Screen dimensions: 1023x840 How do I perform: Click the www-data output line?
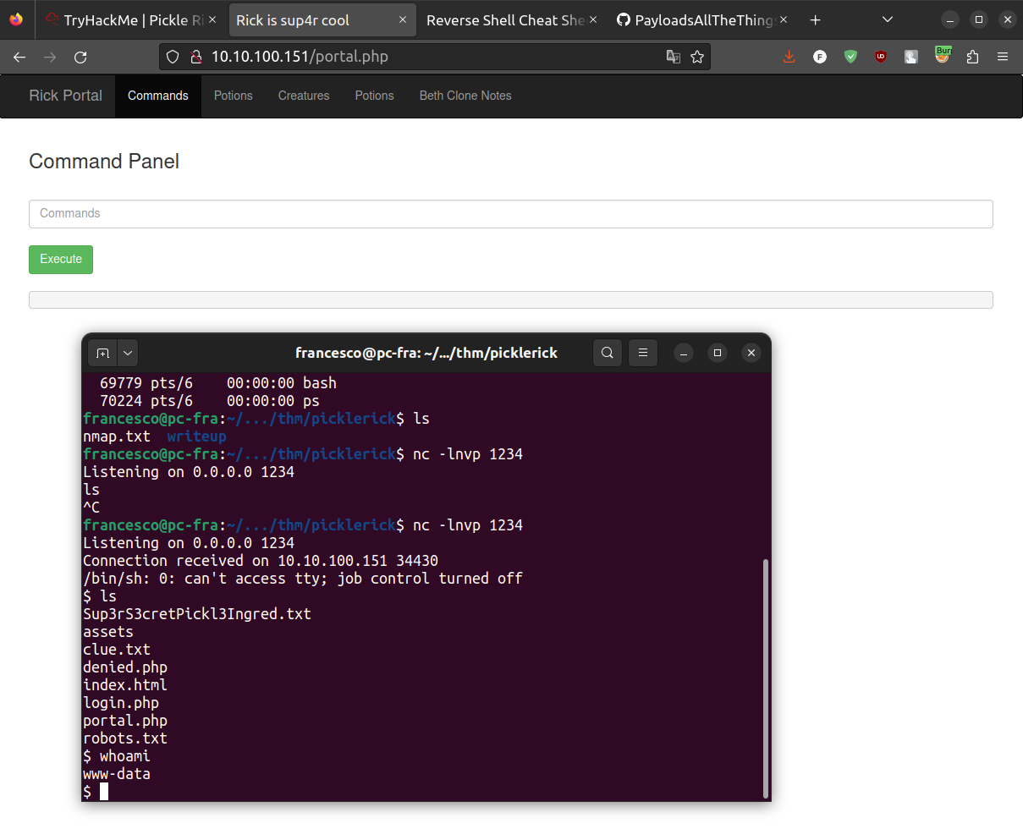[117, 774]
